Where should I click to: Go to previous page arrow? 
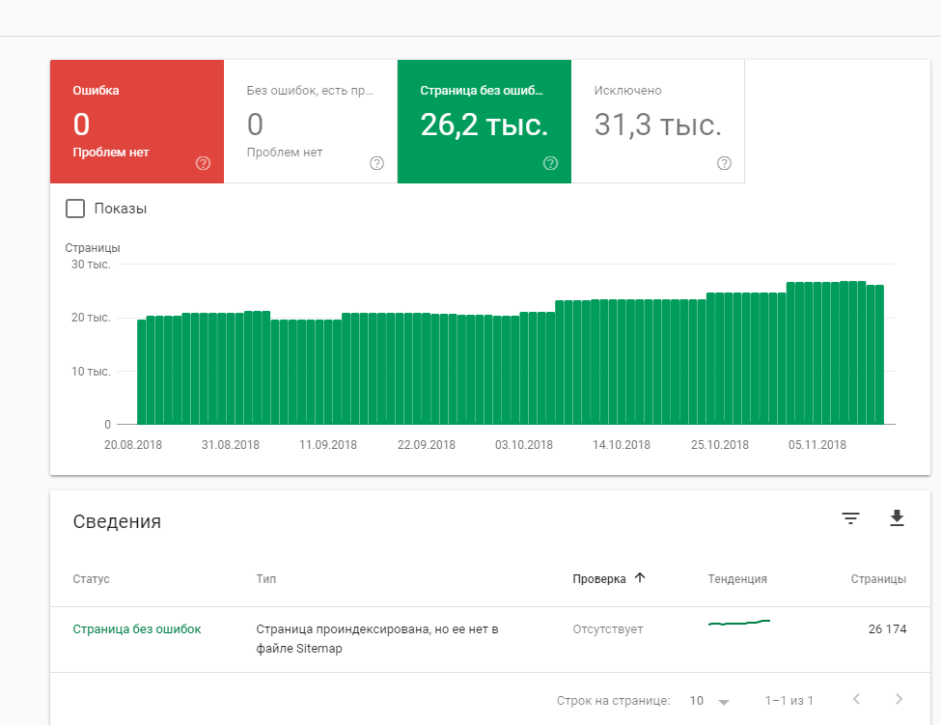coord(856,699)
